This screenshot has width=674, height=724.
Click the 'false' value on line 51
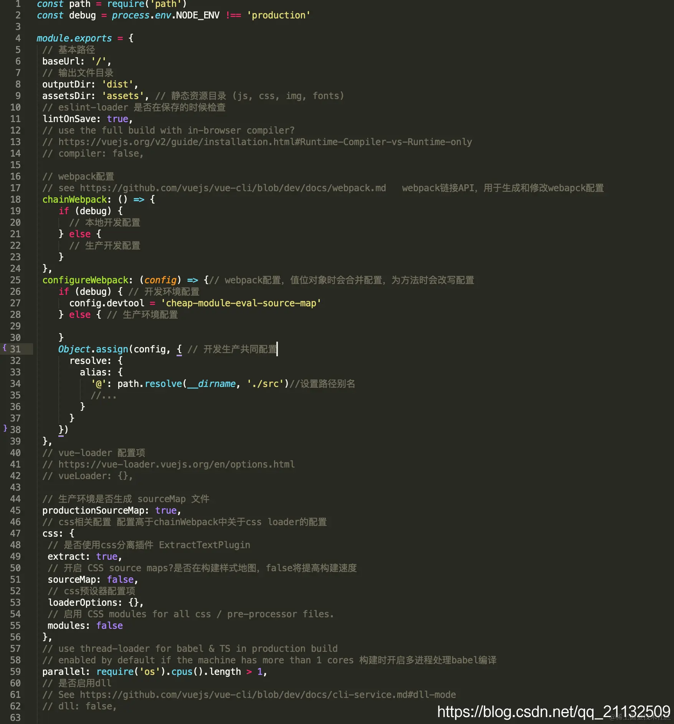[120, 579]
